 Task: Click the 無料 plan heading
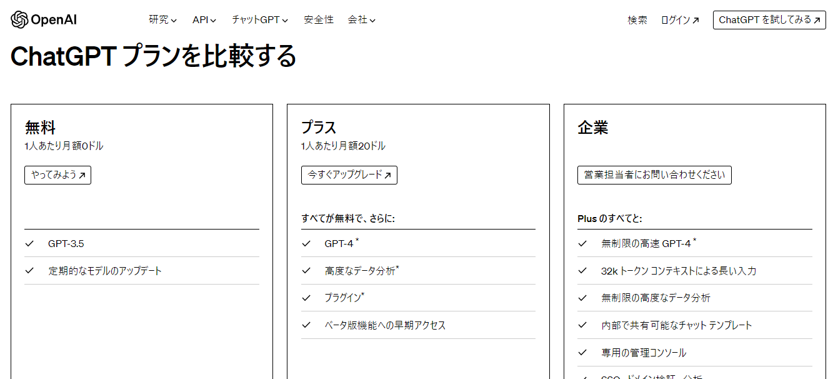point(41,128)
